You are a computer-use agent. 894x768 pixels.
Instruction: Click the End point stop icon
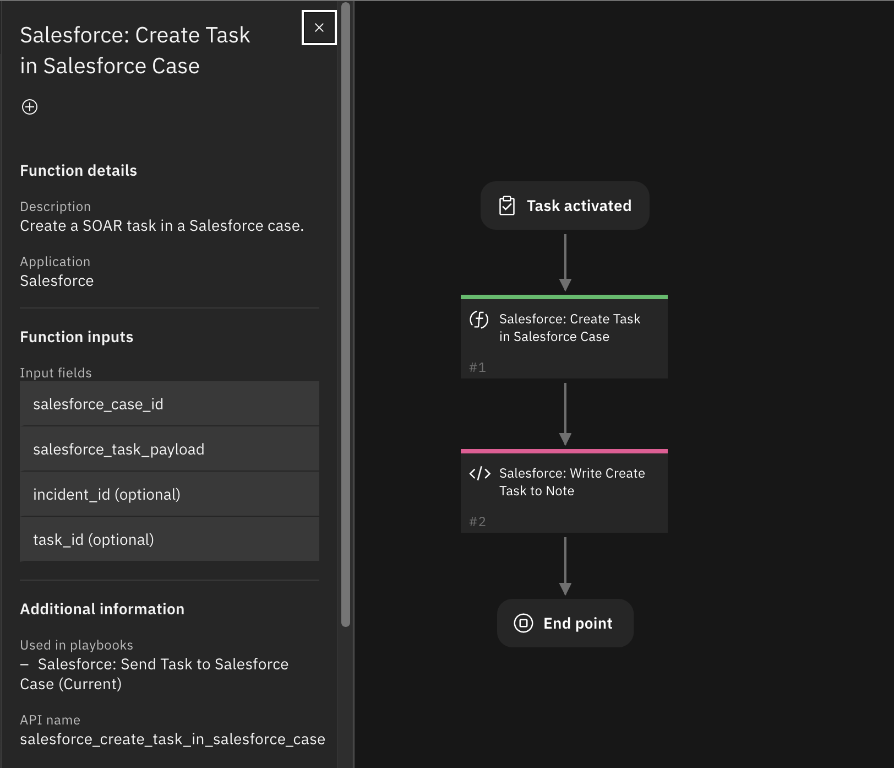523,623
